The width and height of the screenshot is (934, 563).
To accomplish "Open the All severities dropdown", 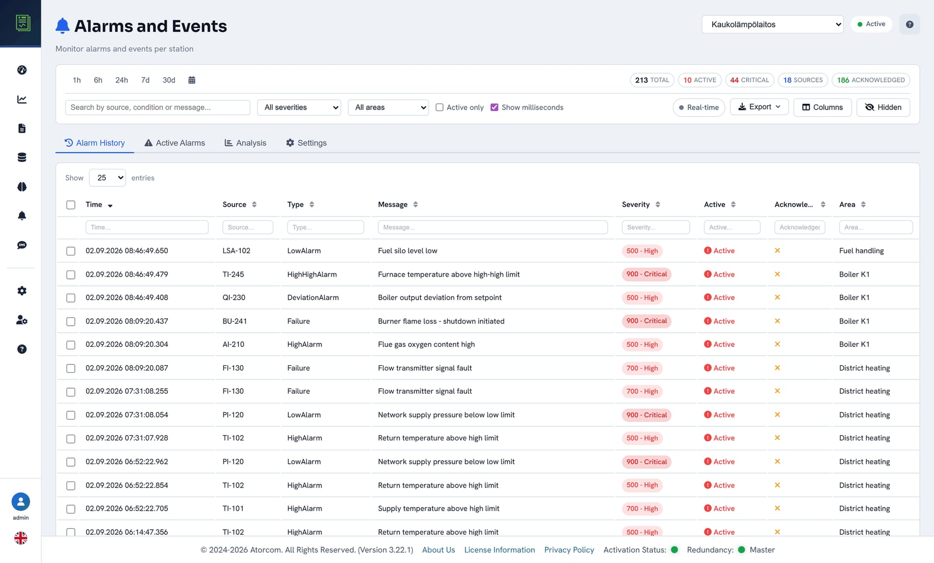I will 299,107.
